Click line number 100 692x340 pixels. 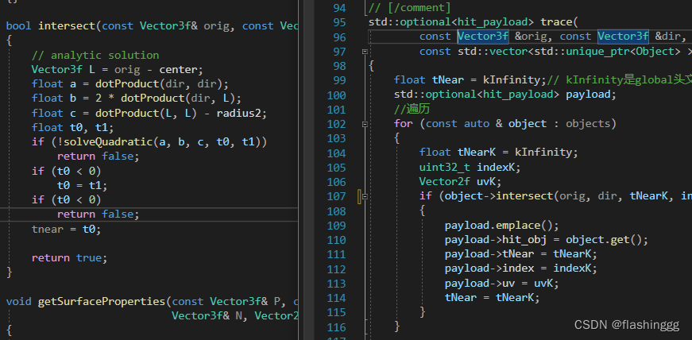pos(337,95)
